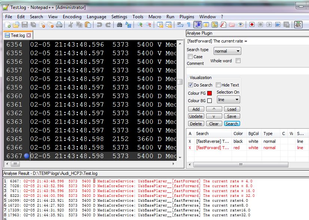Image resolution: width=309 pixels, height=220 pixels.
Task: Print the current log file via toolbar
Action: pyautogui.click(x=59, y=24)
